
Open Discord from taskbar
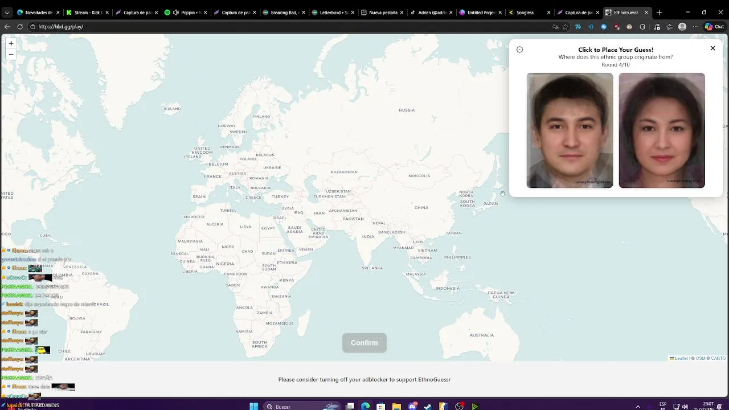(x=412, y=407)
